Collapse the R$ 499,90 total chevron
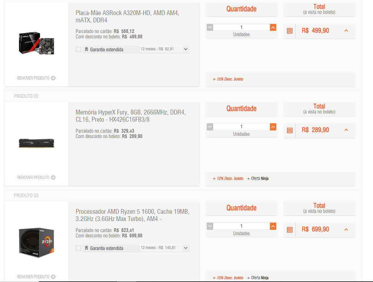Image resolution: width=373 pixels, height=282 pixels. point(346,31)
